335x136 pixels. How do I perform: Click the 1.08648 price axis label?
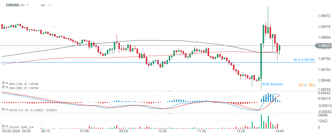[x=325, y=80]
